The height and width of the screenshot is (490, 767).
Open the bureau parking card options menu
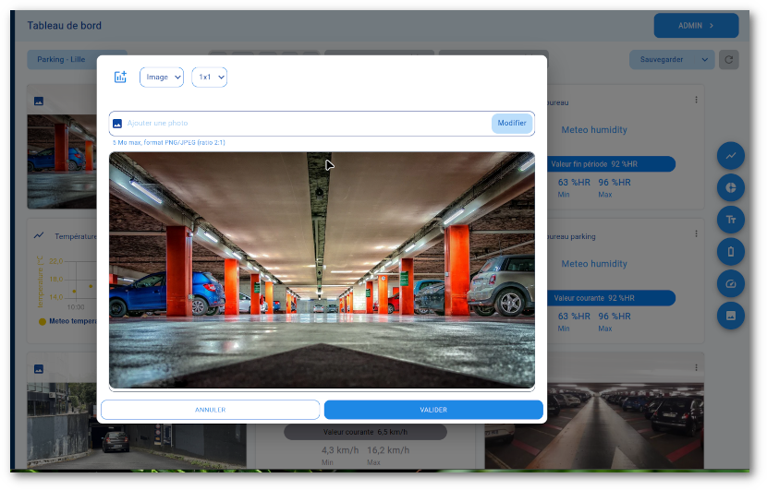coord(696,234)
